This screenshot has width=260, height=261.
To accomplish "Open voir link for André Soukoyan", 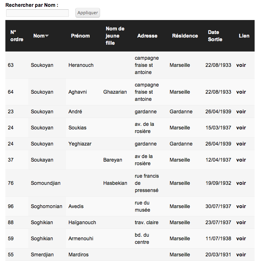I will click(x=241, y=112).
